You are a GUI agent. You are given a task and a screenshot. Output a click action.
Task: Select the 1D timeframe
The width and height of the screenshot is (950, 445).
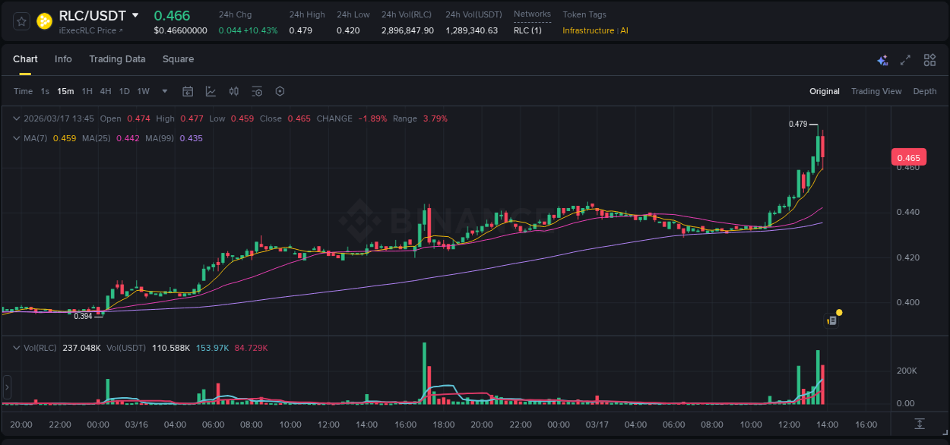(124, 91)
